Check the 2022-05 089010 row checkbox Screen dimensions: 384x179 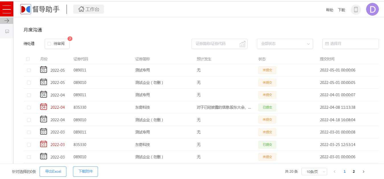pyautogui.click(x=29, y=83)
